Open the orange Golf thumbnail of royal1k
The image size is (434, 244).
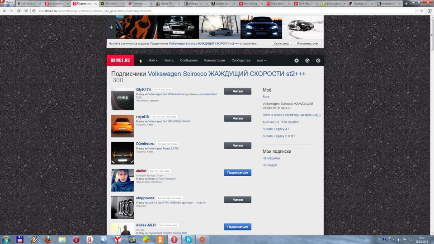click(123, 126)
